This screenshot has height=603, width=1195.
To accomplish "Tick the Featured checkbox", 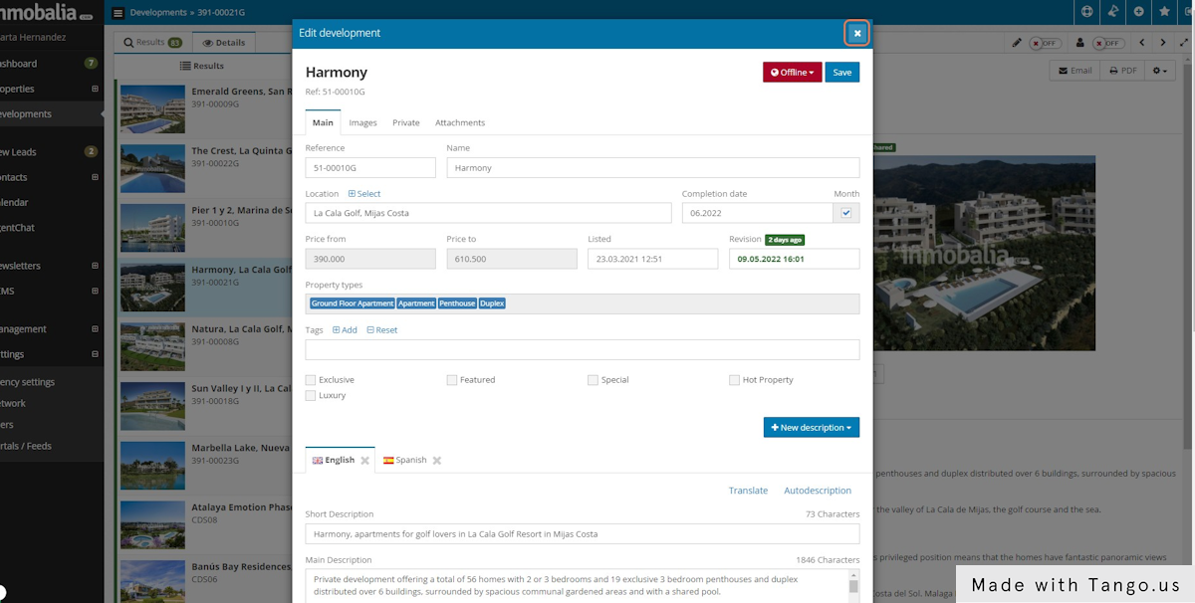I will [x=452, y=380].
